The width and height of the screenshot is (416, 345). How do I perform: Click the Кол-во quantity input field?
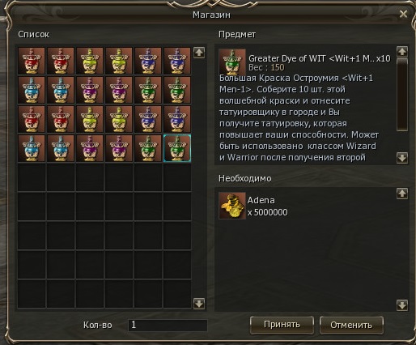click(168, 325)
